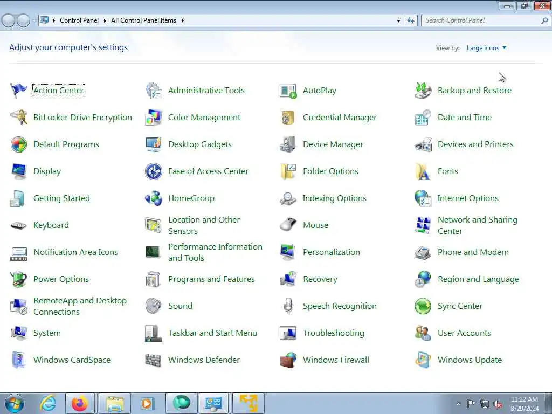552x414 pixels.
Task: Click the Network and Sharing Center icon
Action: (423, 225)
